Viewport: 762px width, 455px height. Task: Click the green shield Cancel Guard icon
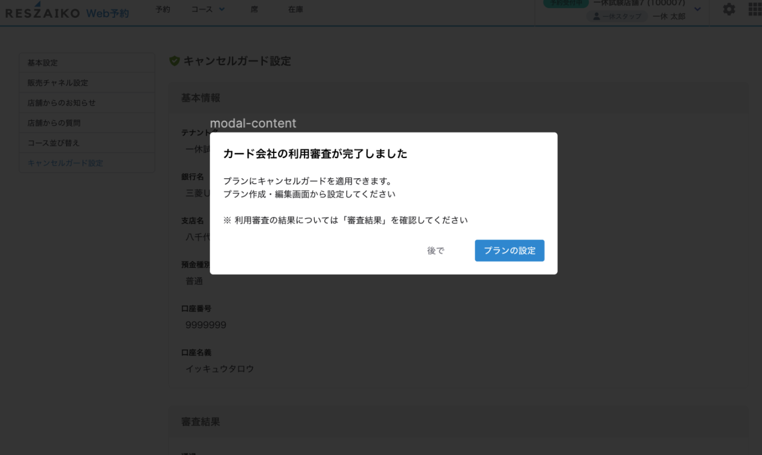174,61
